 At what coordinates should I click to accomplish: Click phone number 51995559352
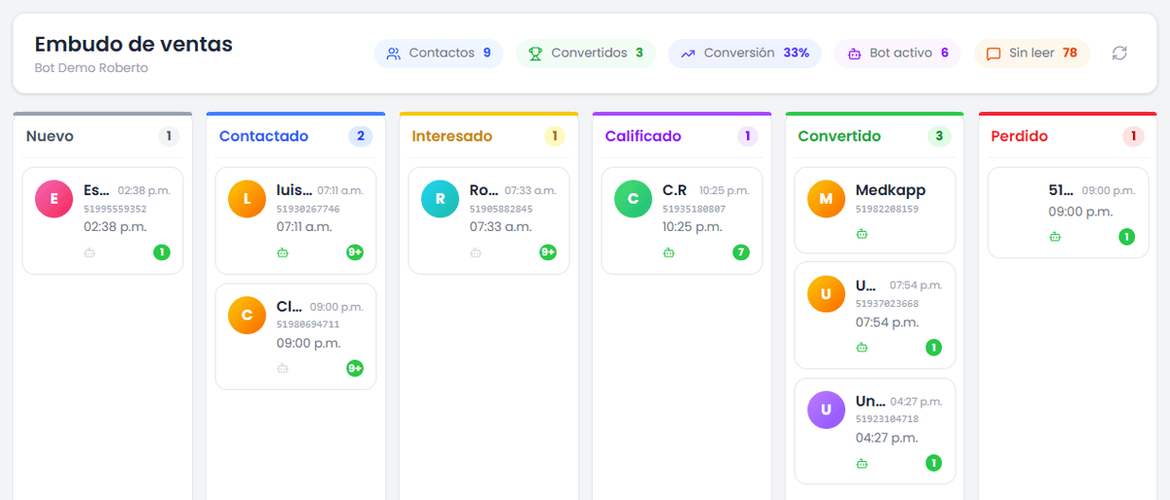[115, 209]
